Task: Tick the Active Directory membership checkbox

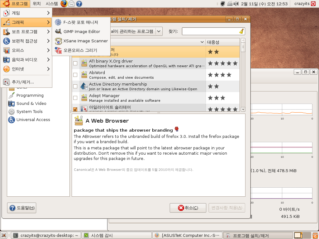Action: pyautogui.click(x=75, y=87)
